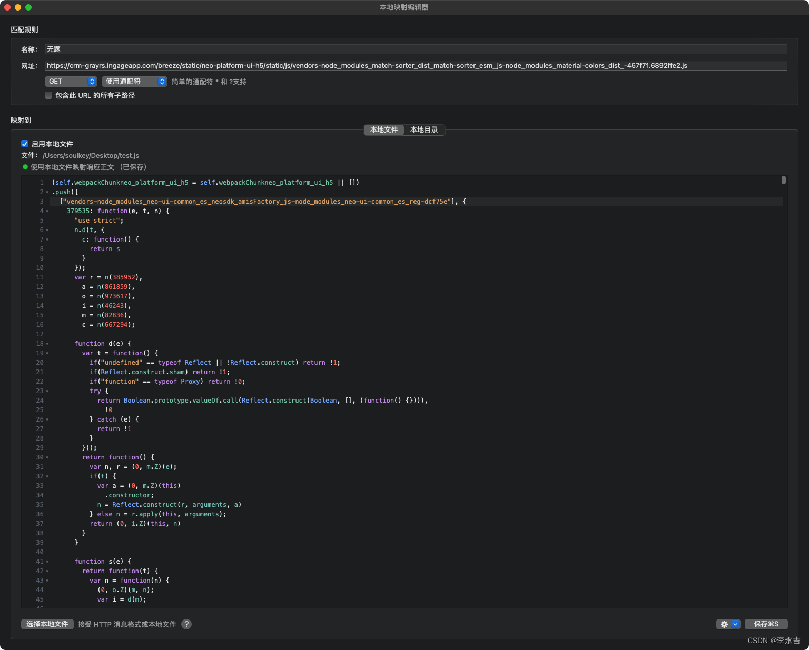Collapse code fold at line 41
This screenshot has height=650, width=809.
click(x=47, y=562)
